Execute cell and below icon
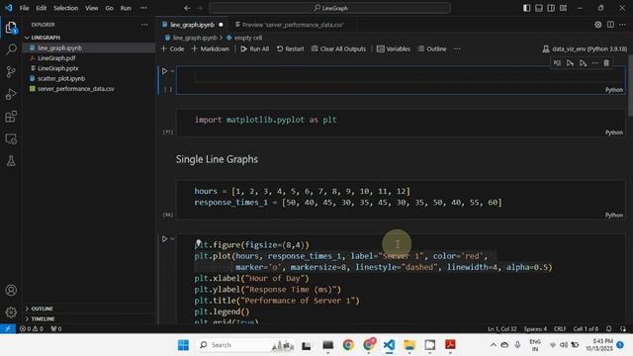 click(x=583, y=63)
